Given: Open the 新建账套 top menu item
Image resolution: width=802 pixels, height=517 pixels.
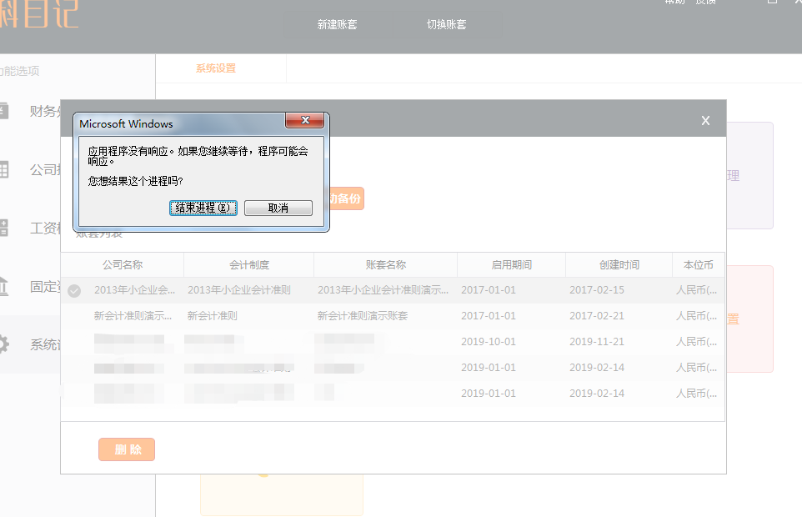Looking at the screenshot, I should pyautogui.click(x=337, y=24).
